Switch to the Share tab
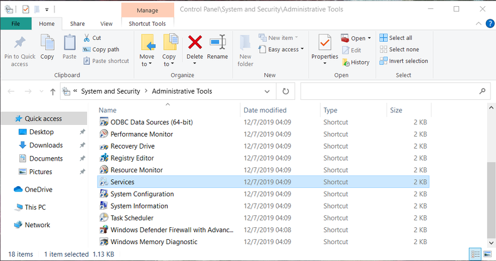This screenshot has width=496, height=261. tap(78, 24)
